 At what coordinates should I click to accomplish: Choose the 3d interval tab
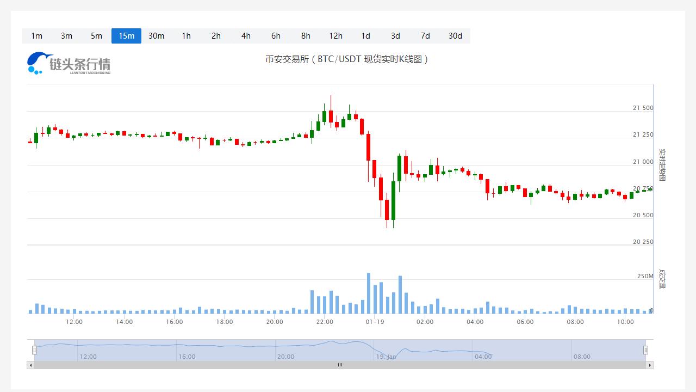(395, 36)
